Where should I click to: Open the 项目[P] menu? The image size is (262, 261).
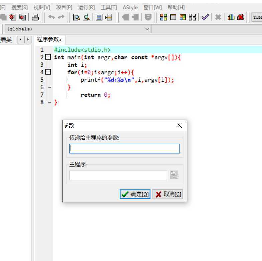click(x=64, y=8)
